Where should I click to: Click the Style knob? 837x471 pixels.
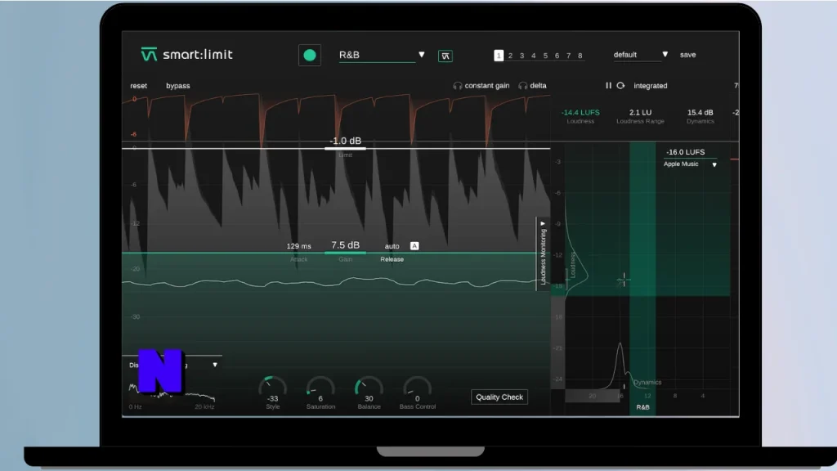pyautogui.click(x=273, y=388)
